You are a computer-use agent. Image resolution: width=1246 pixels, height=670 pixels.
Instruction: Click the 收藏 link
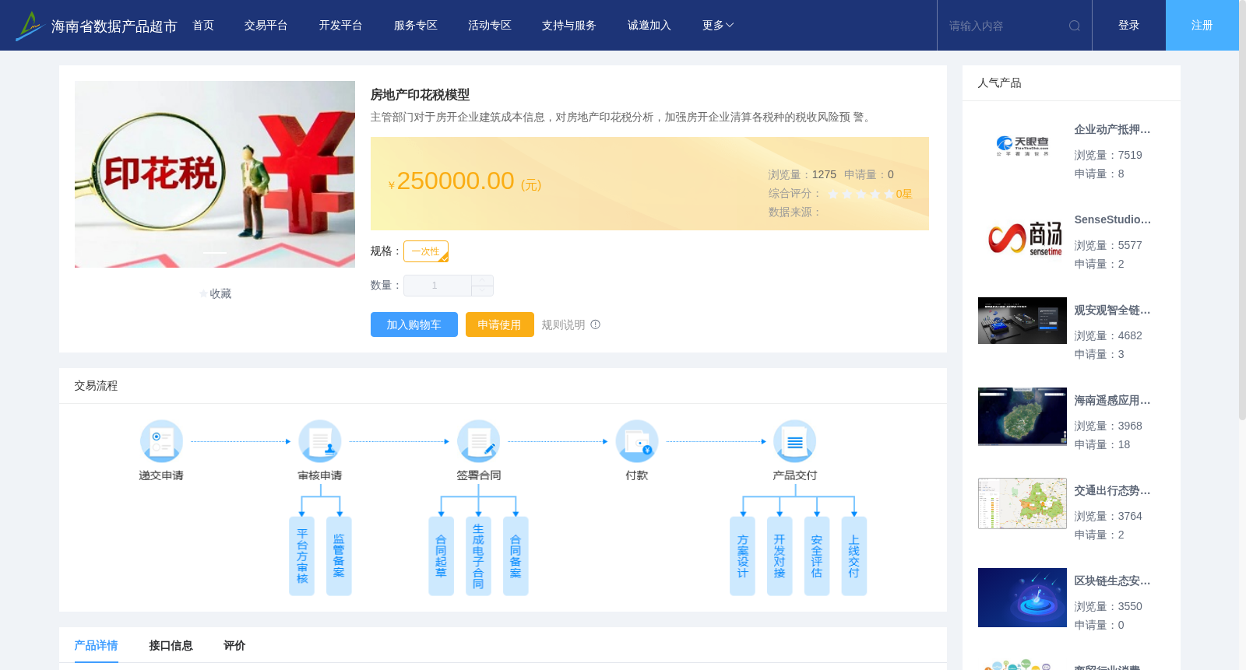(220, 294)
